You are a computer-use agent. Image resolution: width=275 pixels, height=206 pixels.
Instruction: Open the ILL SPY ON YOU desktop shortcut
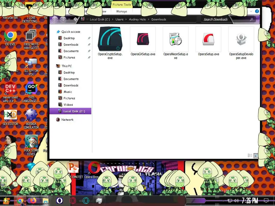tap(31, 67)
